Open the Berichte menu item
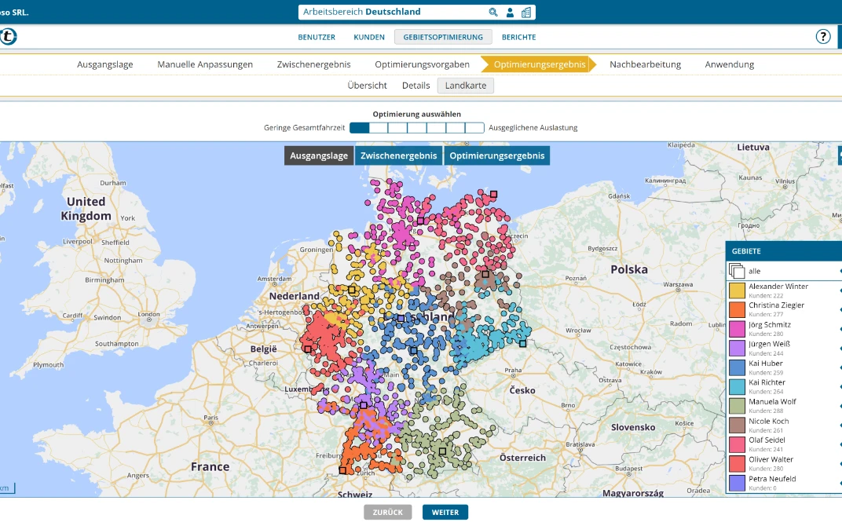Image resolution: width=842 pixels, height=526 pixels. pyautogui.click(x=518, y=37)
